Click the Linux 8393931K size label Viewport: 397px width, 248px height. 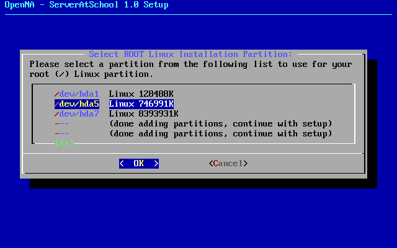pyautogui.click(x=143, y=114)
